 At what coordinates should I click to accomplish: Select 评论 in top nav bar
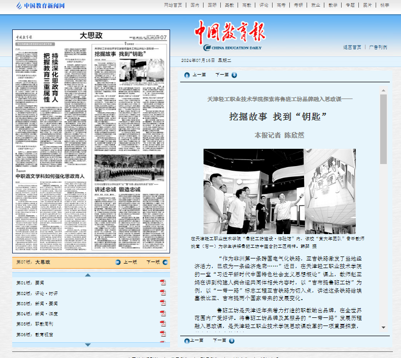pyautogui.click(x=263, y=5)
